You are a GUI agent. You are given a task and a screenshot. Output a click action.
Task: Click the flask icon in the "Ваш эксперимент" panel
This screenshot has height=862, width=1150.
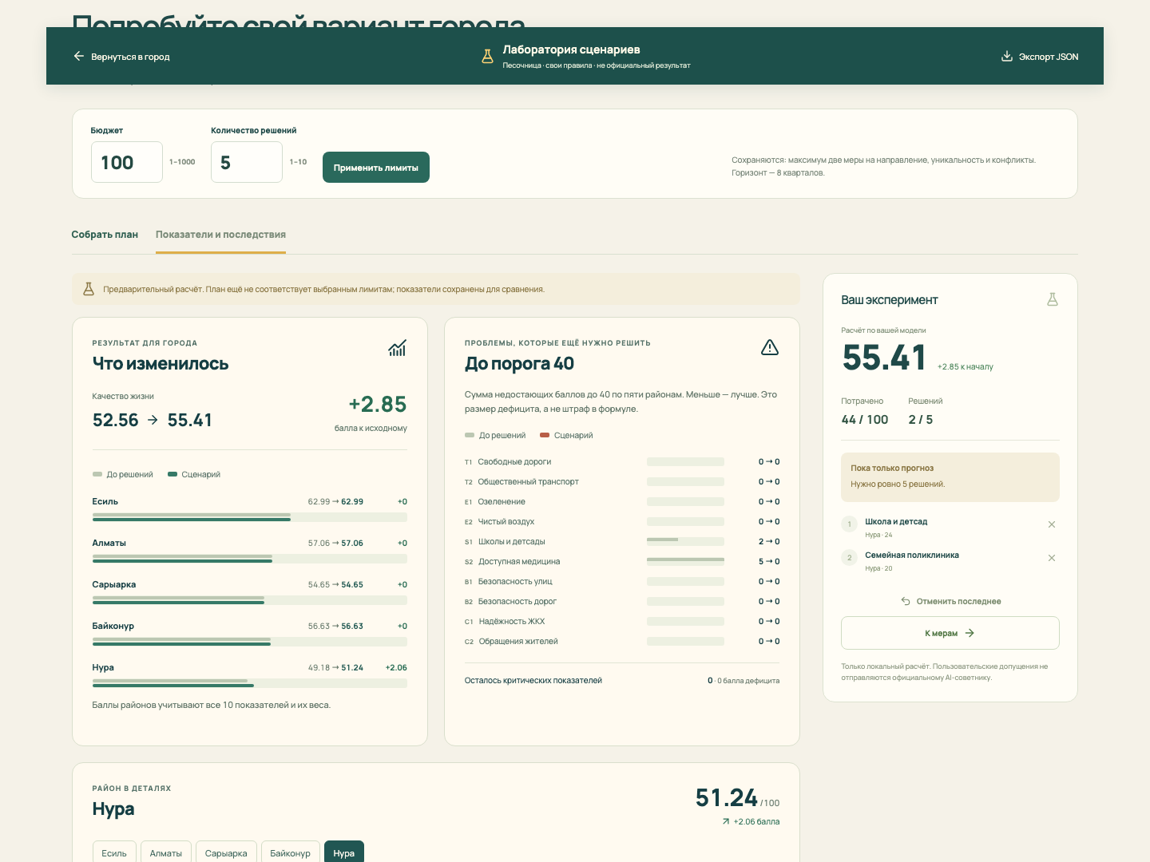coord(1053,299)
